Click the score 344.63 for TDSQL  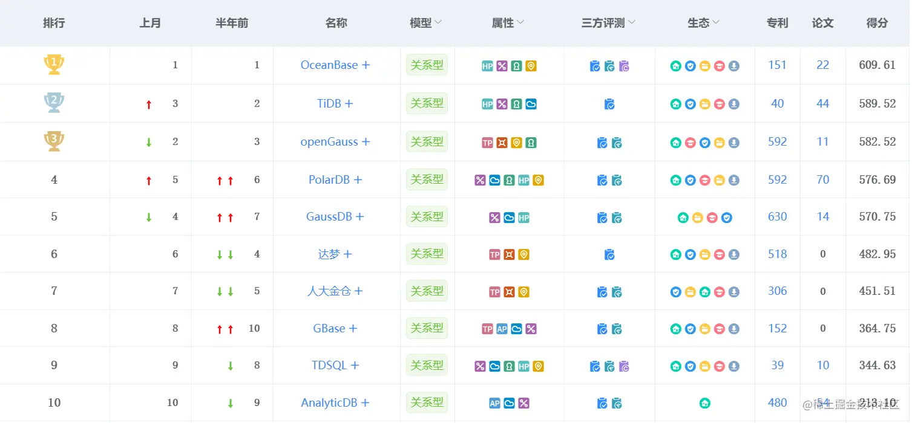(x=877, y=366)
